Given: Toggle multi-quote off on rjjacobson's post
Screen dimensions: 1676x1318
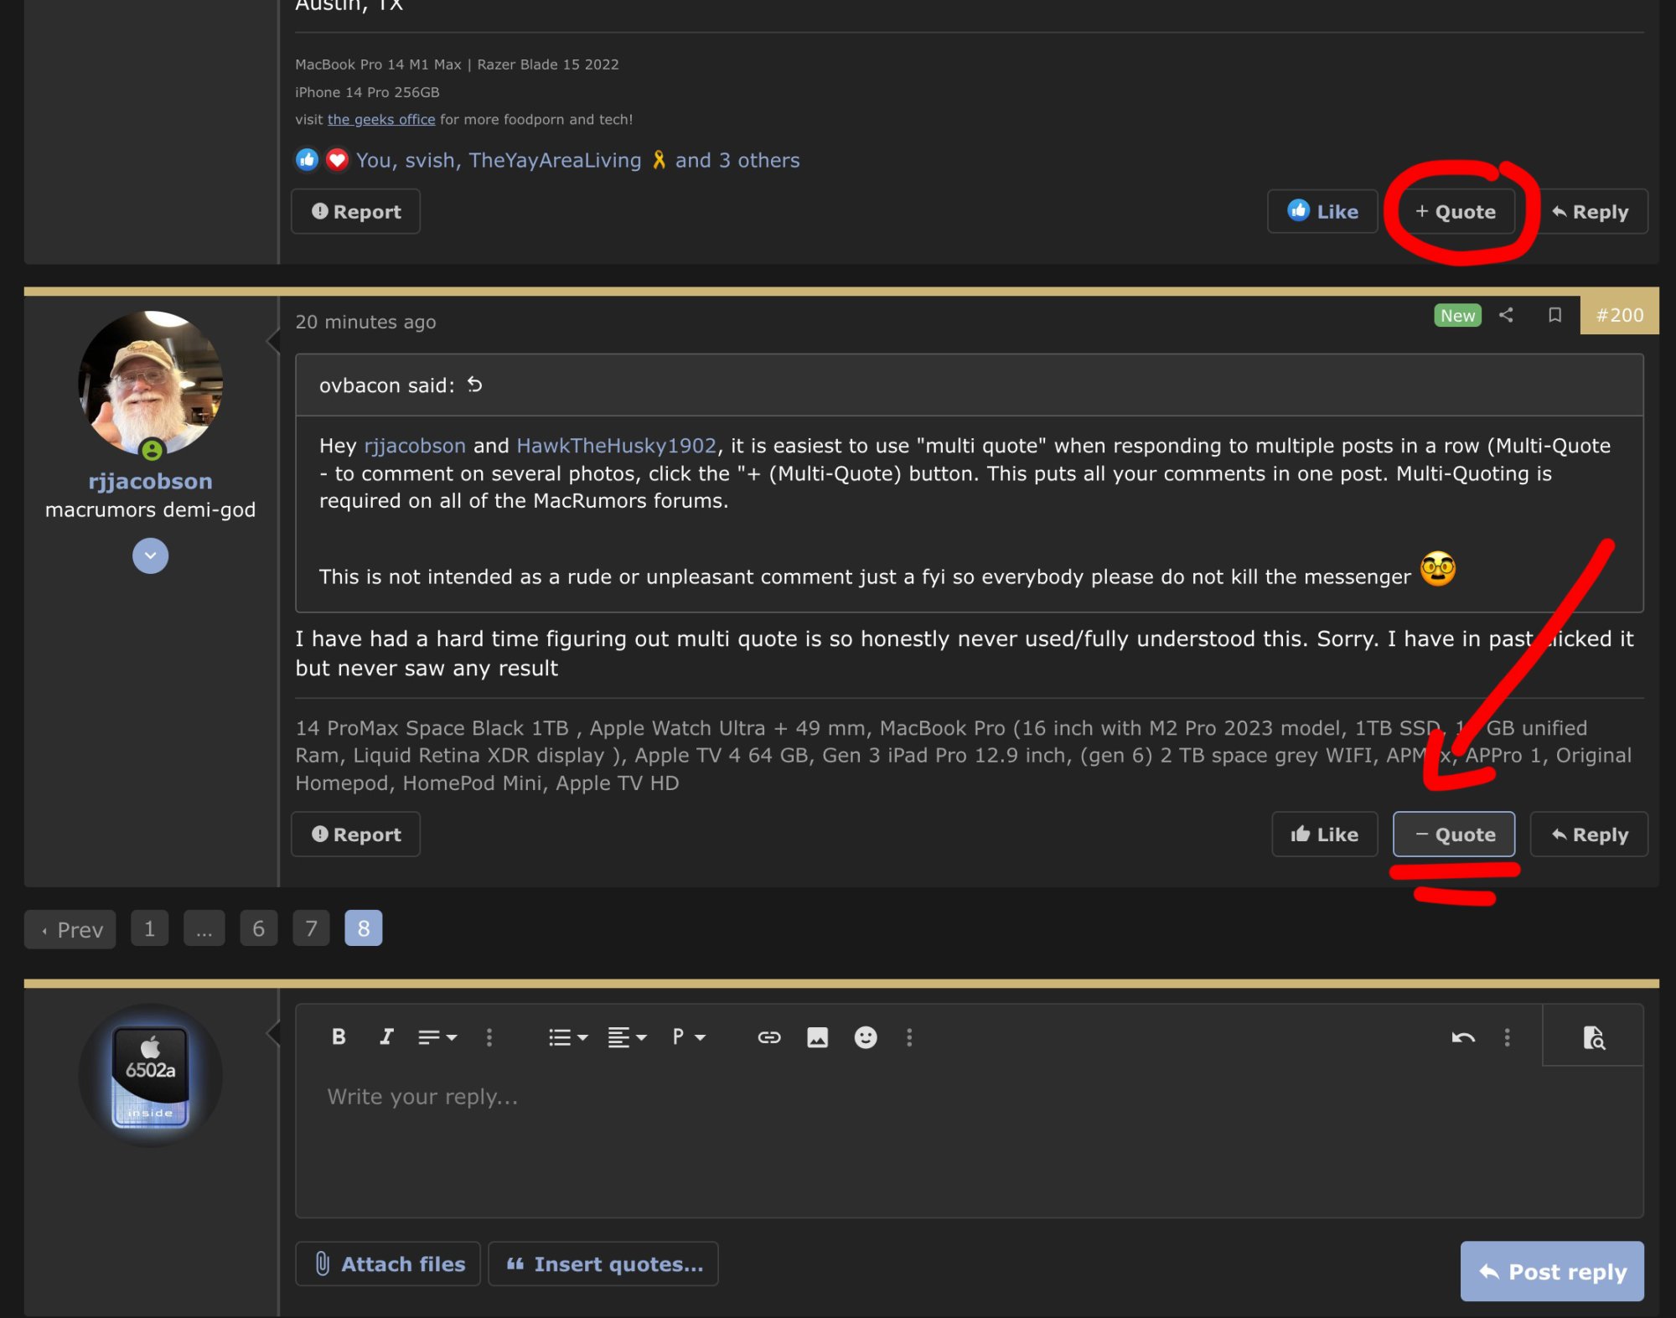Looking at the screenshot, I should (1454, 834).
